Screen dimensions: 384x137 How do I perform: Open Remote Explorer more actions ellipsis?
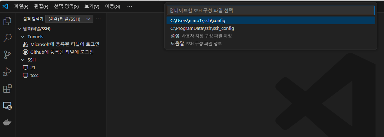coord(98,19)
